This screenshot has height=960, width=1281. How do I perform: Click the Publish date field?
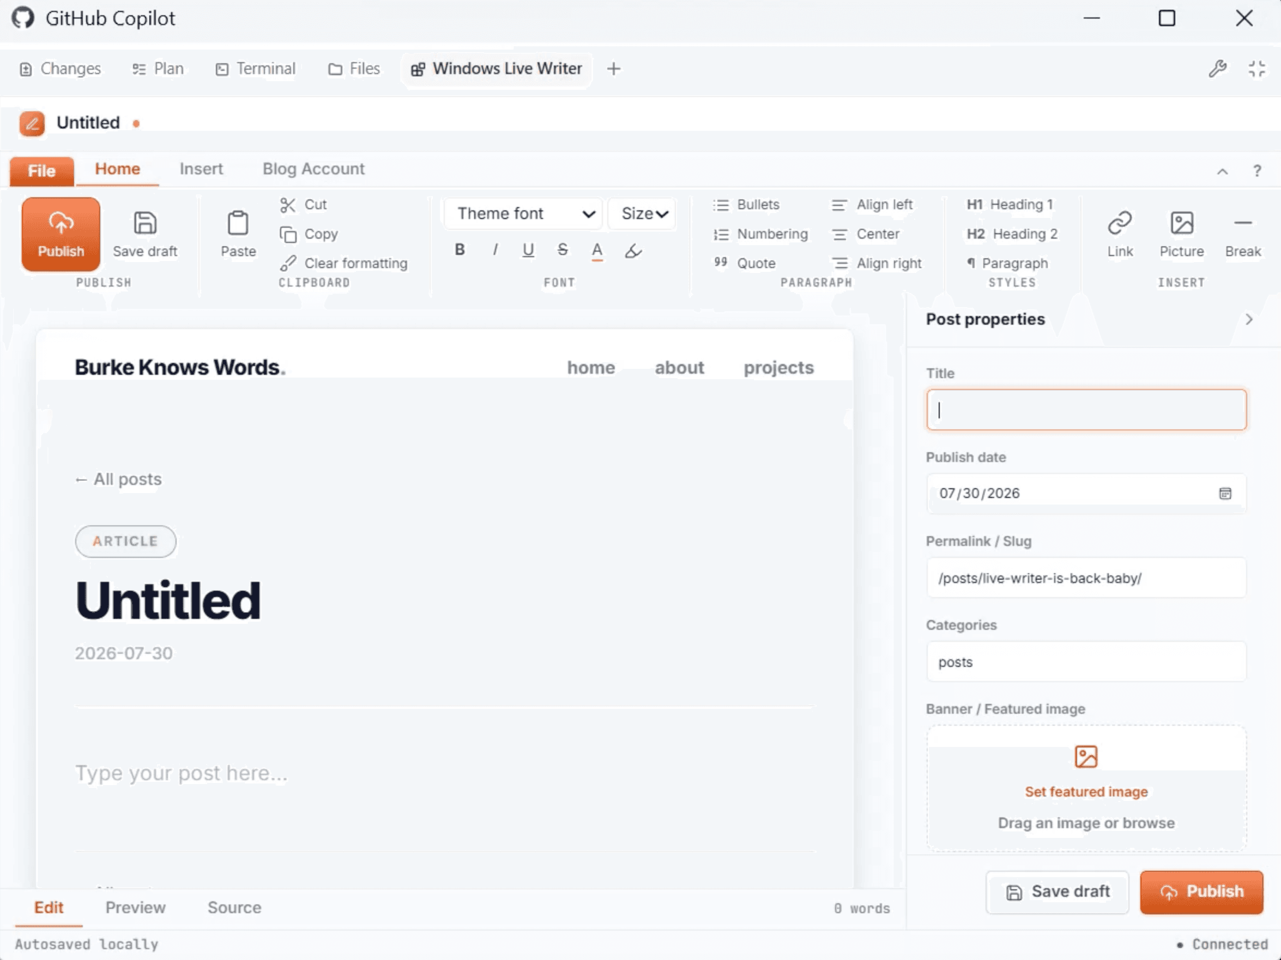pos(1086,494)
